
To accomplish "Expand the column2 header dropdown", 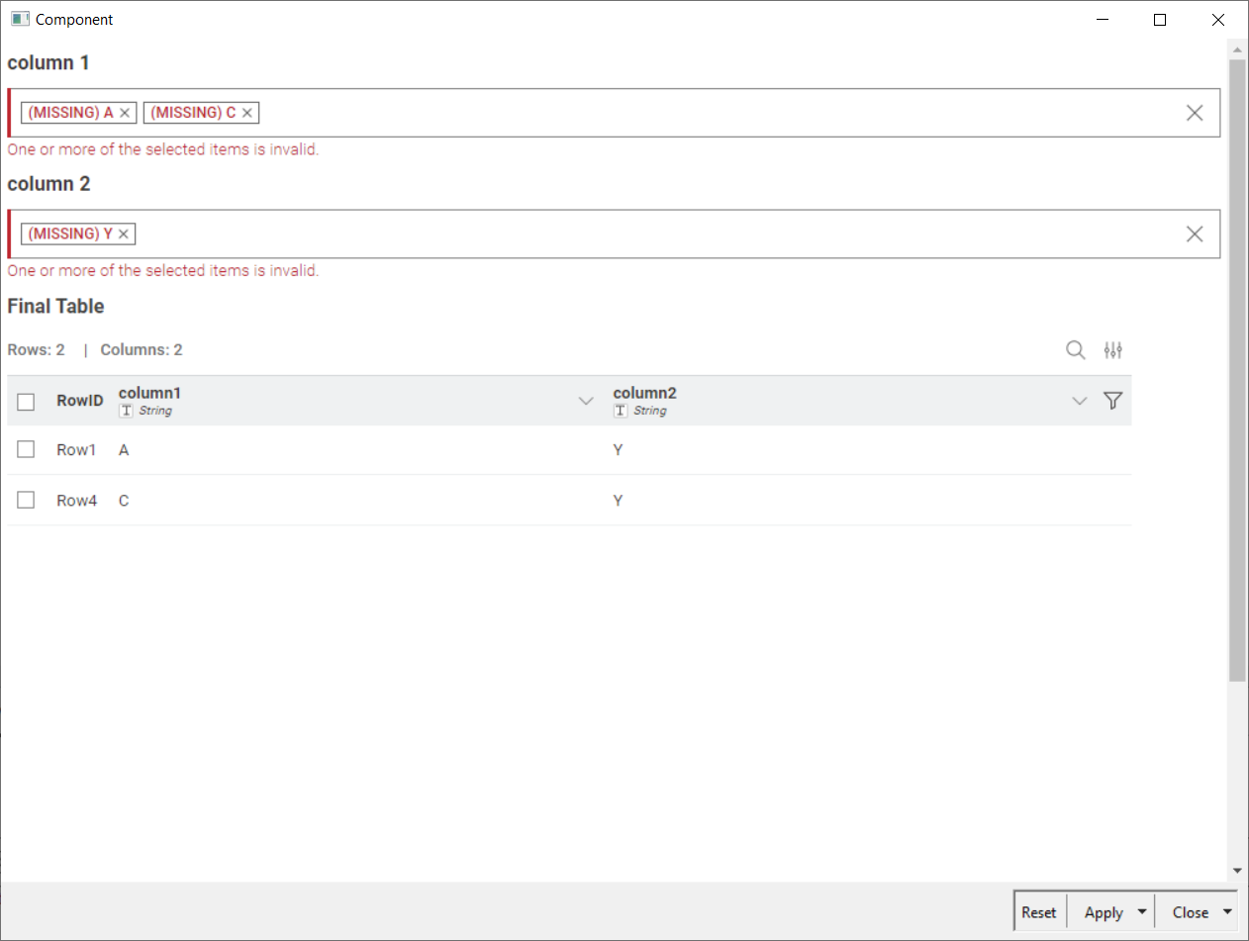I will [x=1080, y=401].
